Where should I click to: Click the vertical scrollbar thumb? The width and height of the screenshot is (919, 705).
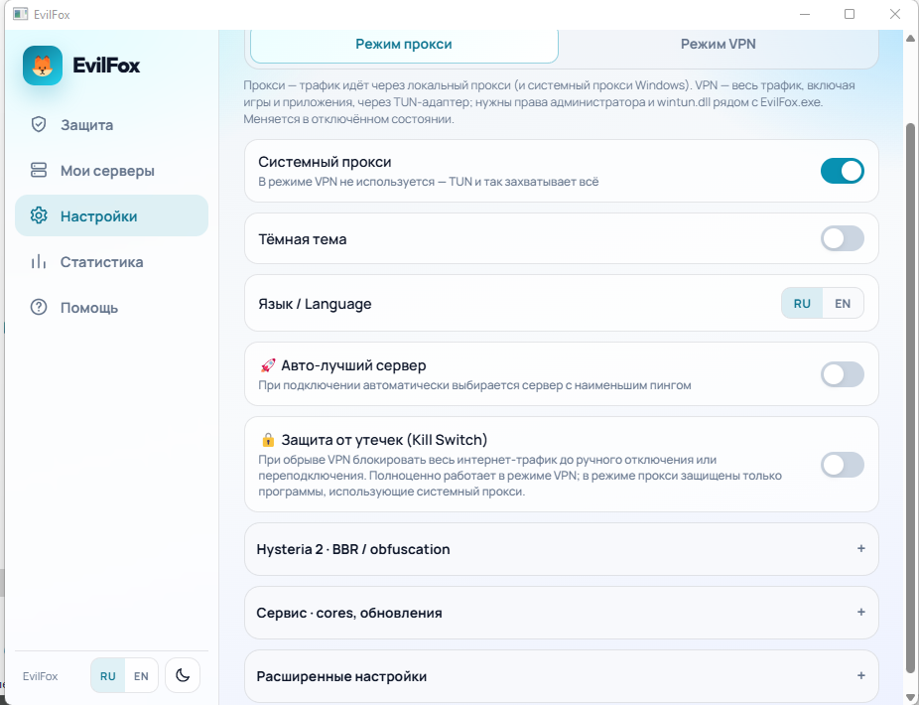coord(910,397)
